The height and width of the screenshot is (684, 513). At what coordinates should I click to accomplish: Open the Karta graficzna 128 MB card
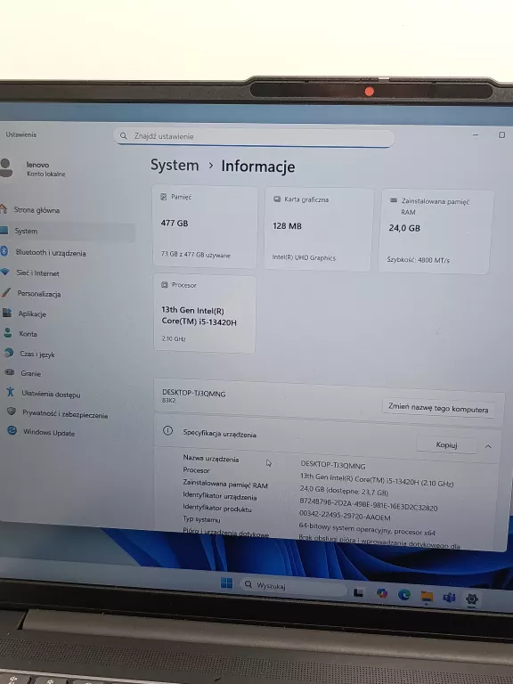tap(319, 229)
